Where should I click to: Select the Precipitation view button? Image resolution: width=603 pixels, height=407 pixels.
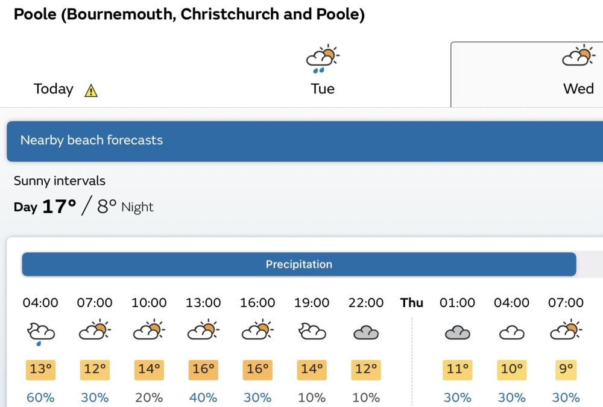[x=299, y=264]
